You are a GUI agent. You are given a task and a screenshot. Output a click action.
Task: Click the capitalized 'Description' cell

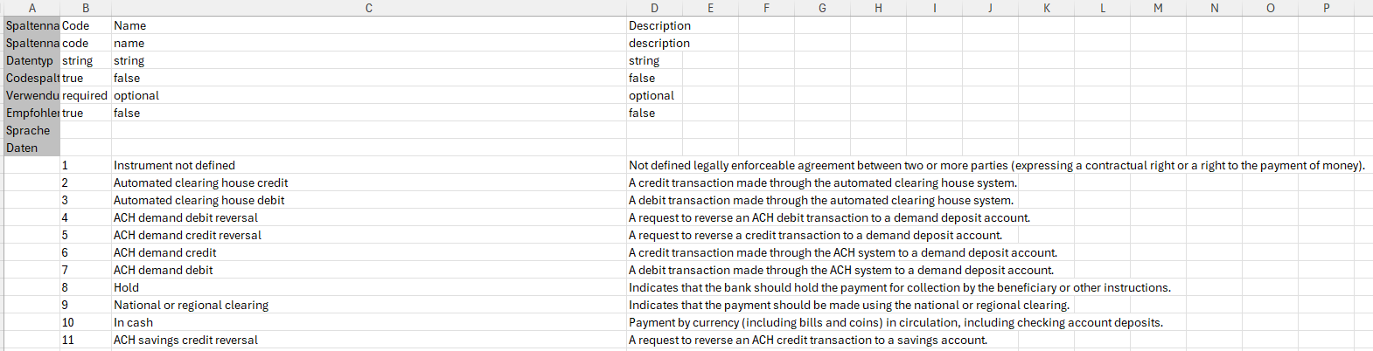pyautogui.click(x=654, y=25)
